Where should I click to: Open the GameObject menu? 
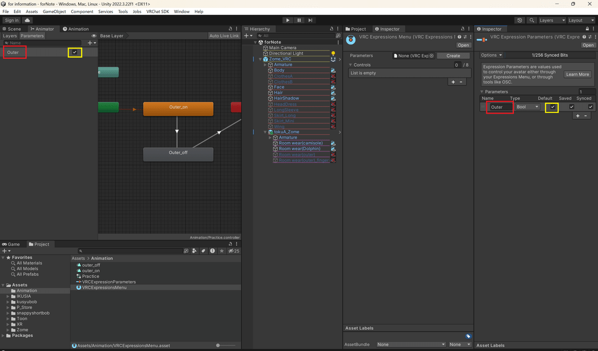54,11
